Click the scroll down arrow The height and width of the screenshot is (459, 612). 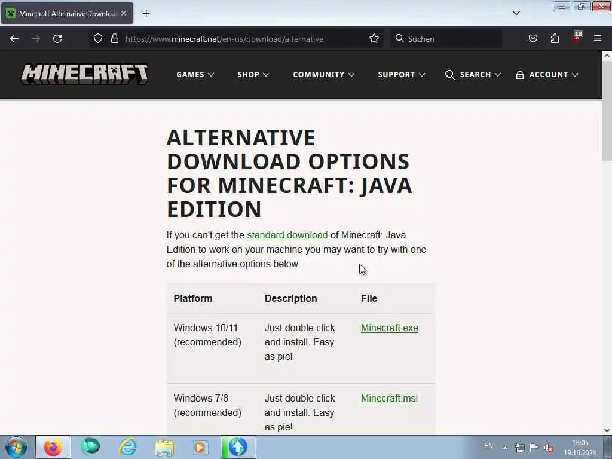pos(607,430)
